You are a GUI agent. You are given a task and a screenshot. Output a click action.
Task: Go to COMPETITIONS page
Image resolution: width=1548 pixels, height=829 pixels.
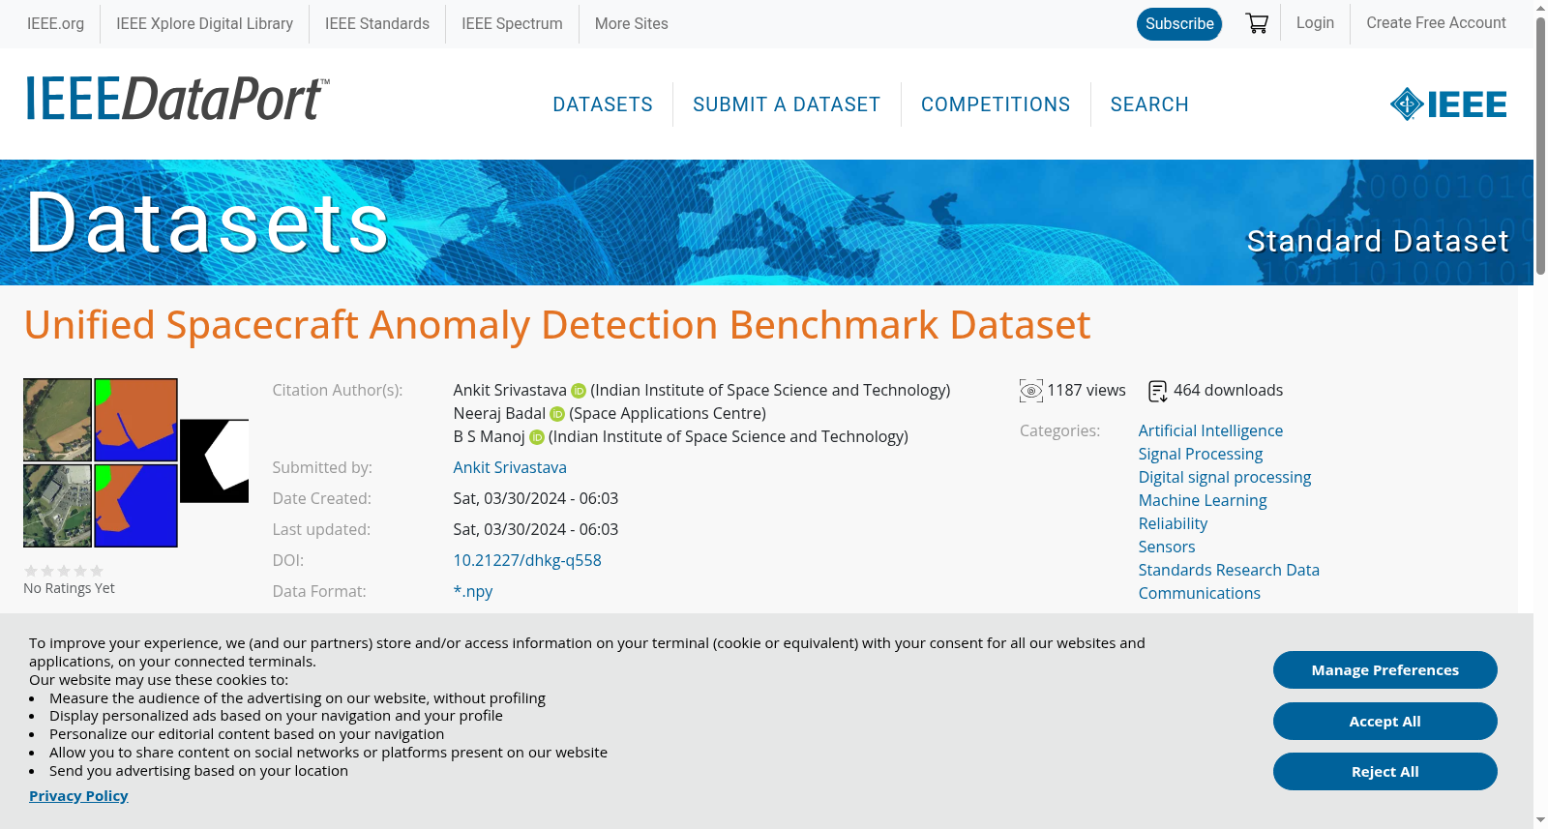click(x=996, y=104)
